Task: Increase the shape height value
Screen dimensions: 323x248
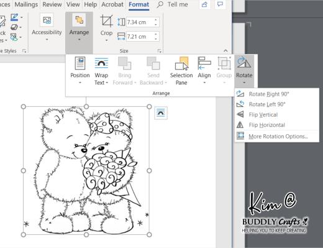Action: tap(156, 20)
